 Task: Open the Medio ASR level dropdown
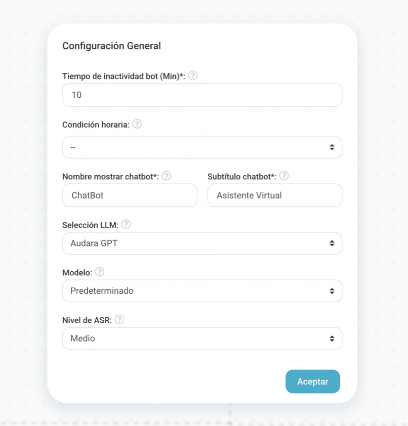[202, 339]
